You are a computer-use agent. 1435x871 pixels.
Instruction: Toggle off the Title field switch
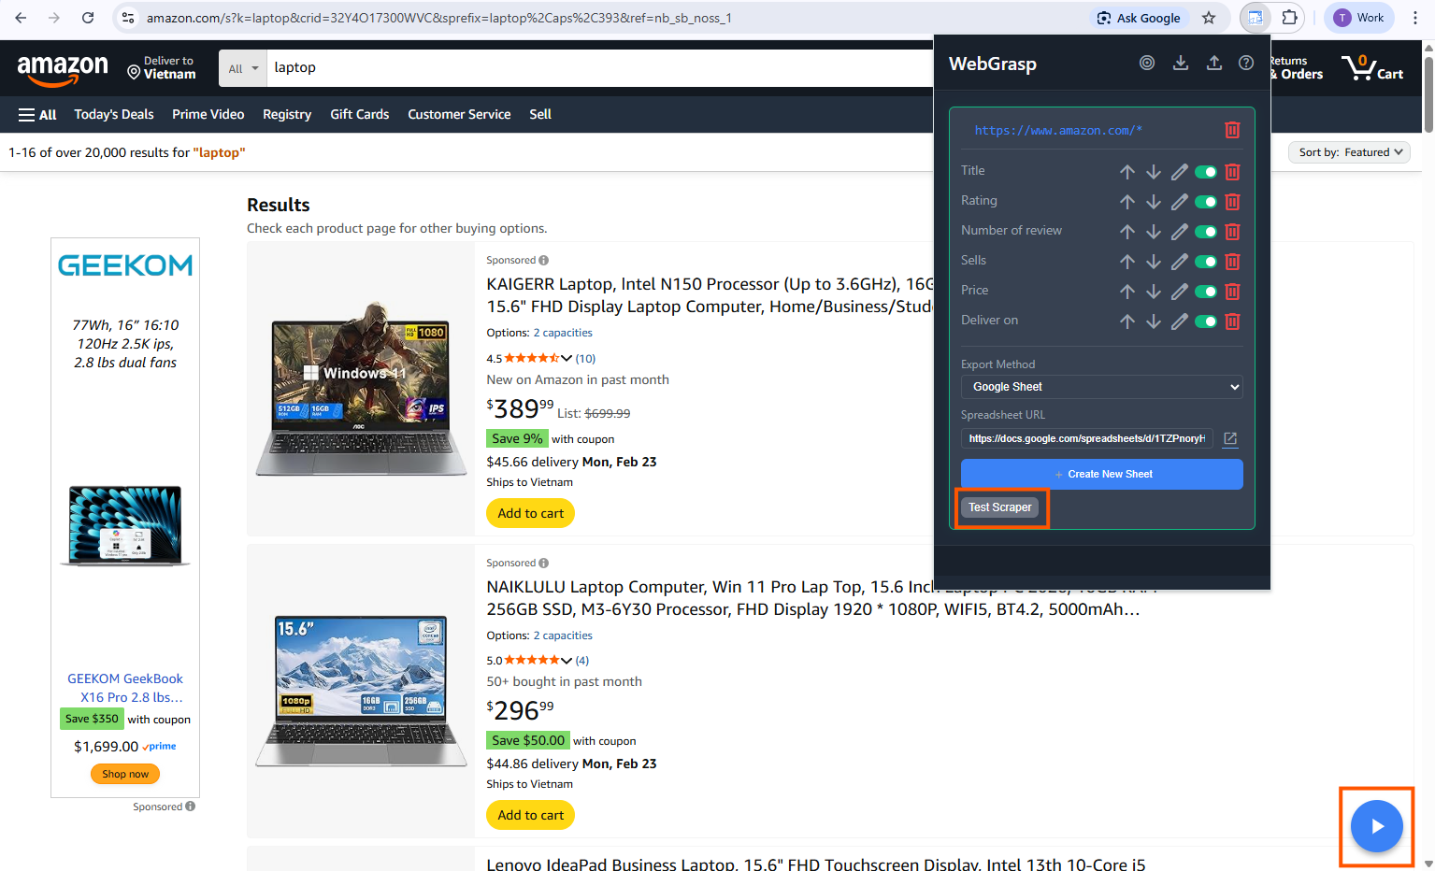click(1206, 172)
